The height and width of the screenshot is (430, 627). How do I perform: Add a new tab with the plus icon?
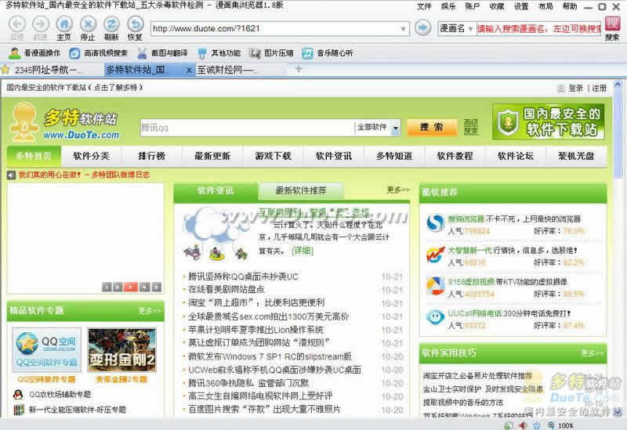pos(299,69)
